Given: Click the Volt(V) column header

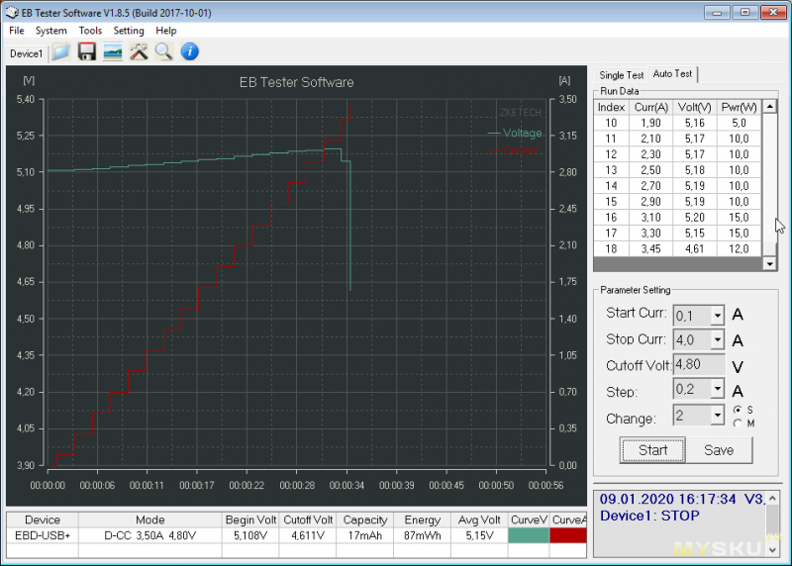Looking at the screenshot, I should coord(695,107).
